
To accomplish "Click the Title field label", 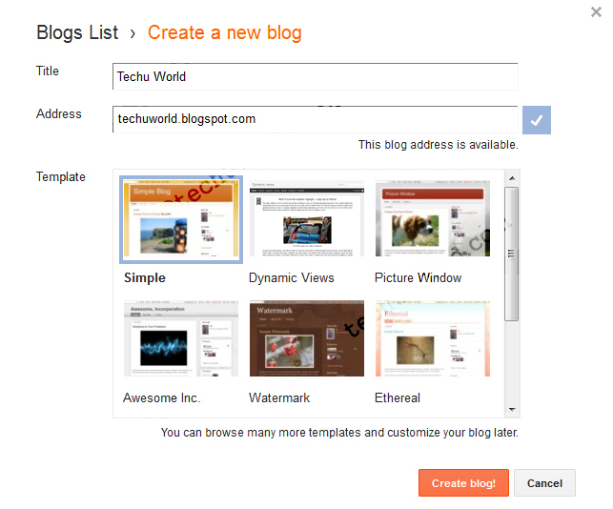I will pyautogui.click(x=48, y=71).
